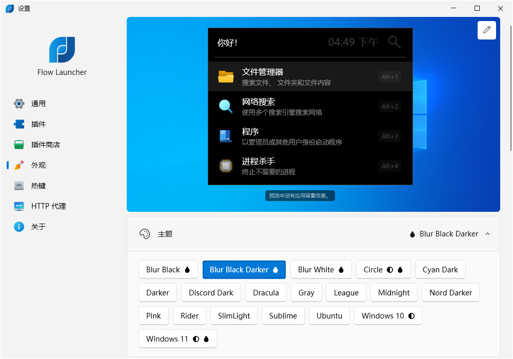Open the 关于 info icon
This screenshot has width=513, height=359.
click(19, 226)
